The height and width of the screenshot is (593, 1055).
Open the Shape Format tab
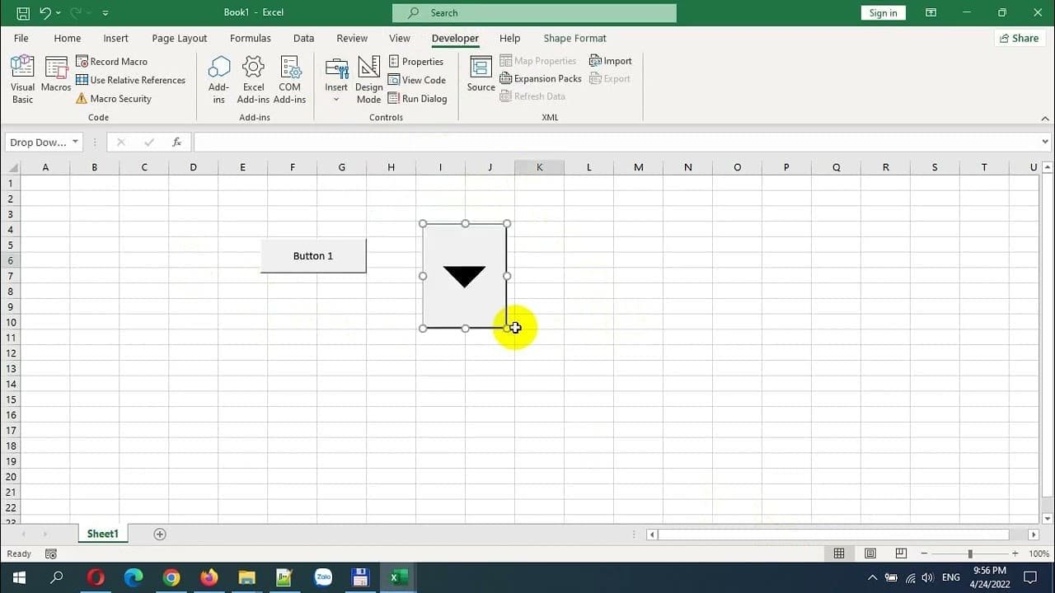click(574, 38)
